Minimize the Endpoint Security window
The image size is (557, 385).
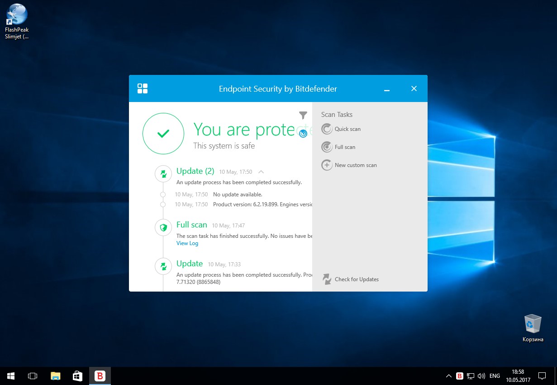pos(387,89)
